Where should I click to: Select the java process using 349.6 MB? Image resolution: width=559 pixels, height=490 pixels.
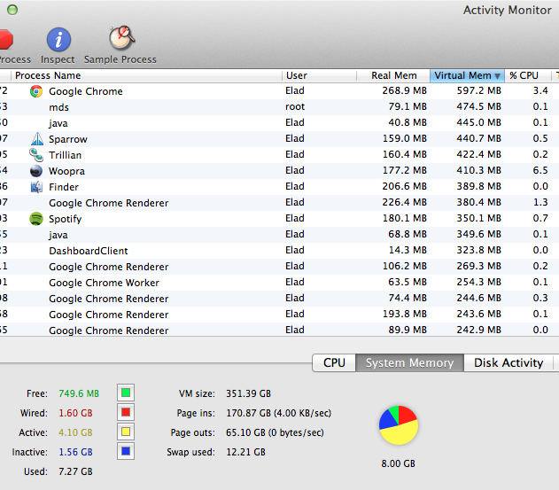point(280,235)
